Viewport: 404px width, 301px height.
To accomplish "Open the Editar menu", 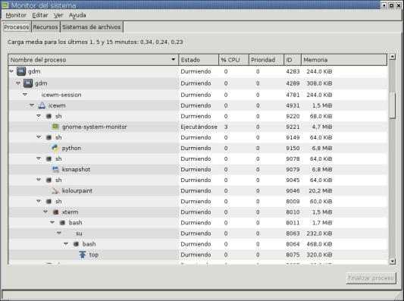I will coord(40,15).
